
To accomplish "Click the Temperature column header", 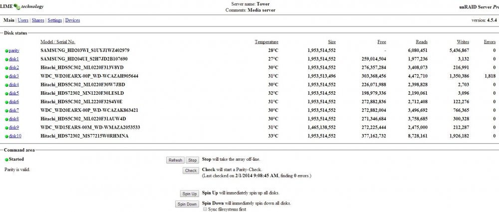I will point(266,42).
